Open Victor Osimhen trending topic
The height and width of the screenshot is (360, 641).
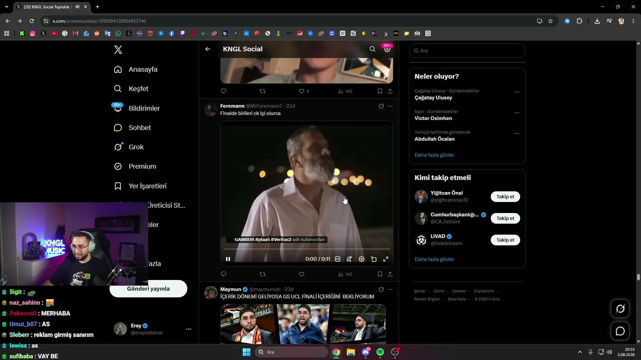(x=433, y=118)
